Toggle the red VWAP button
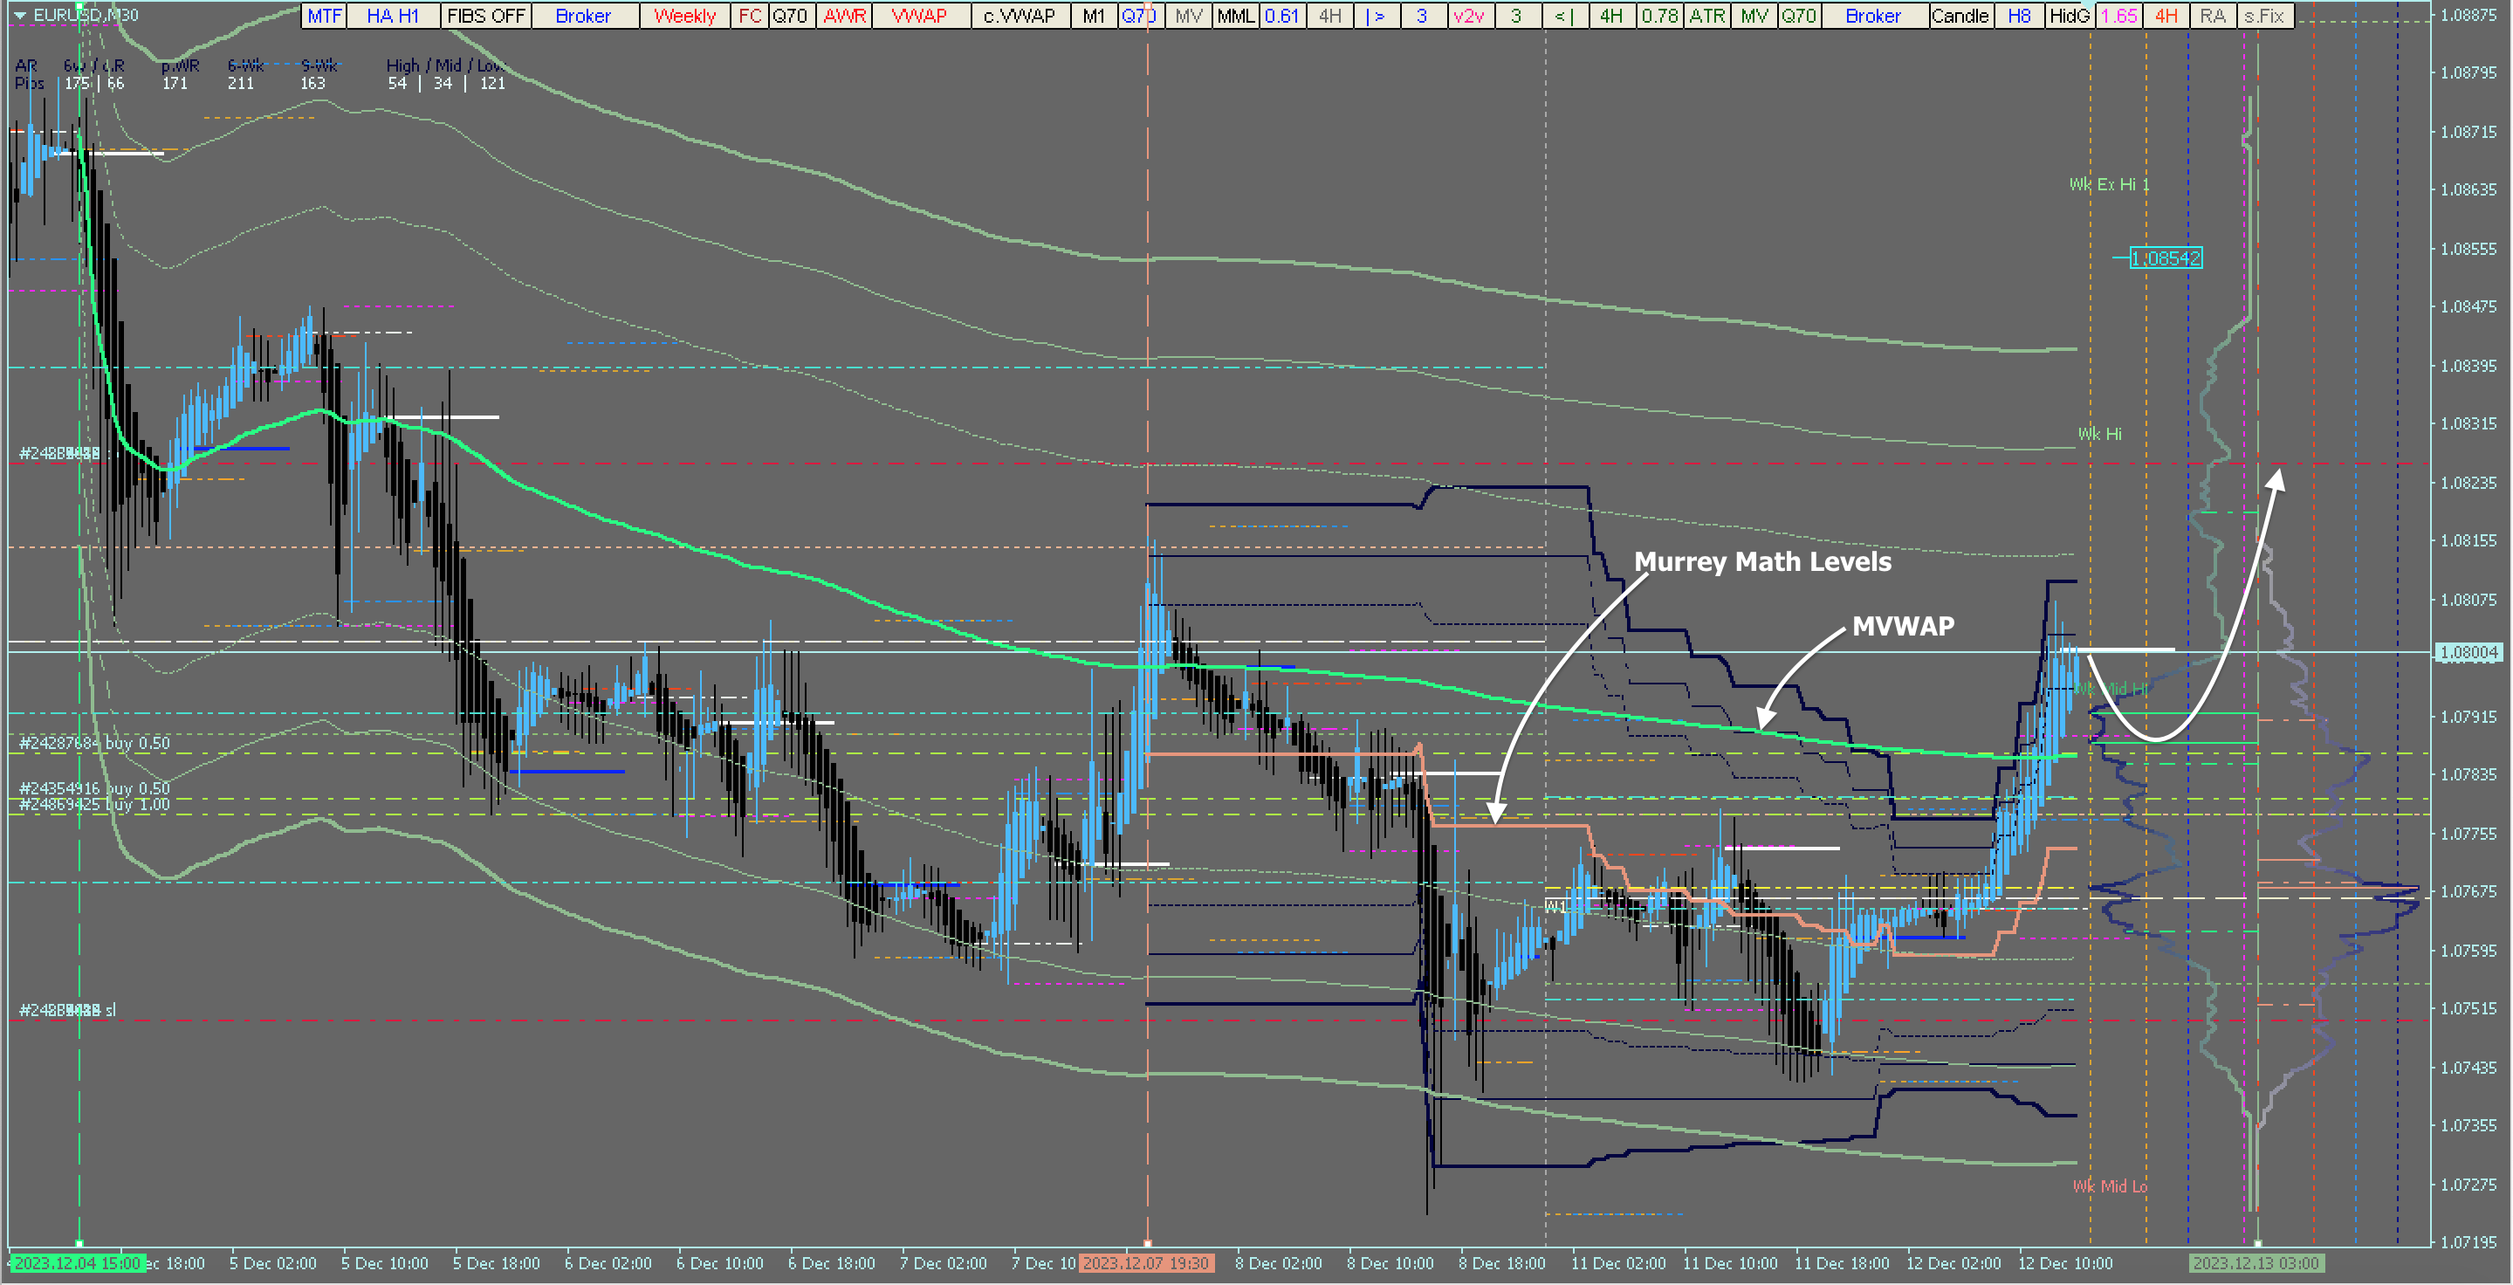The height and width of the screenshot is (1285, 2513). pos(919,16)
